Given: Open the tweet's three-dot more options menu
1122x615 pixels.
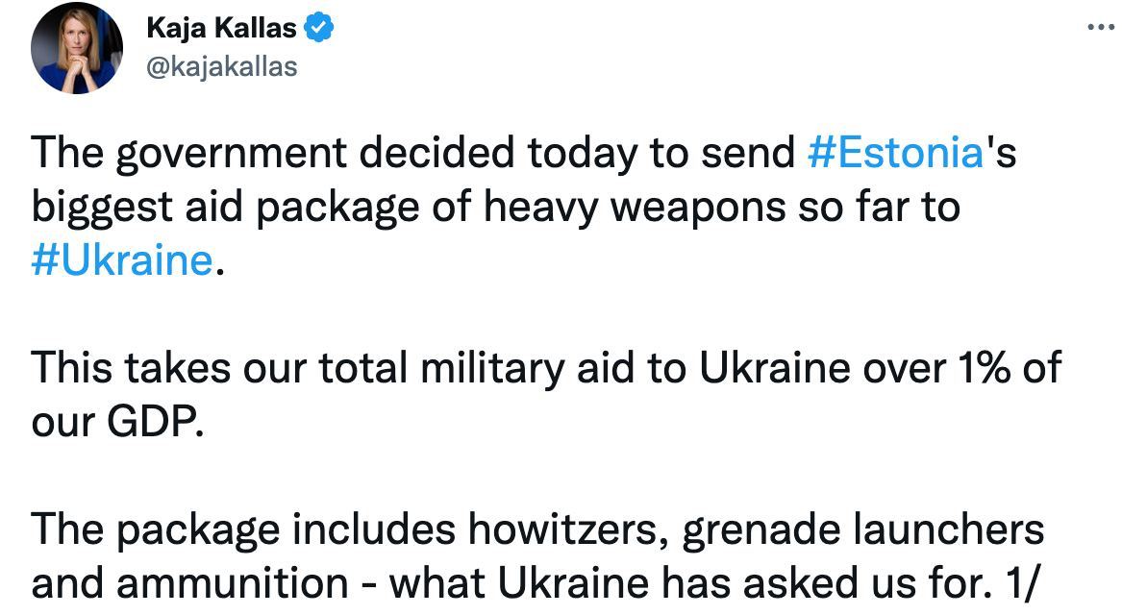Looking at the screenshot, I should point(1100,27).
